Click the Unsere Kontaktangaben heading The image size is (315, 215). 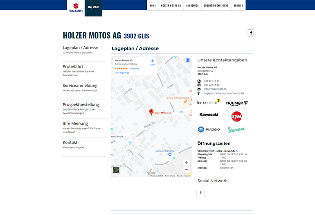point(222,60)
